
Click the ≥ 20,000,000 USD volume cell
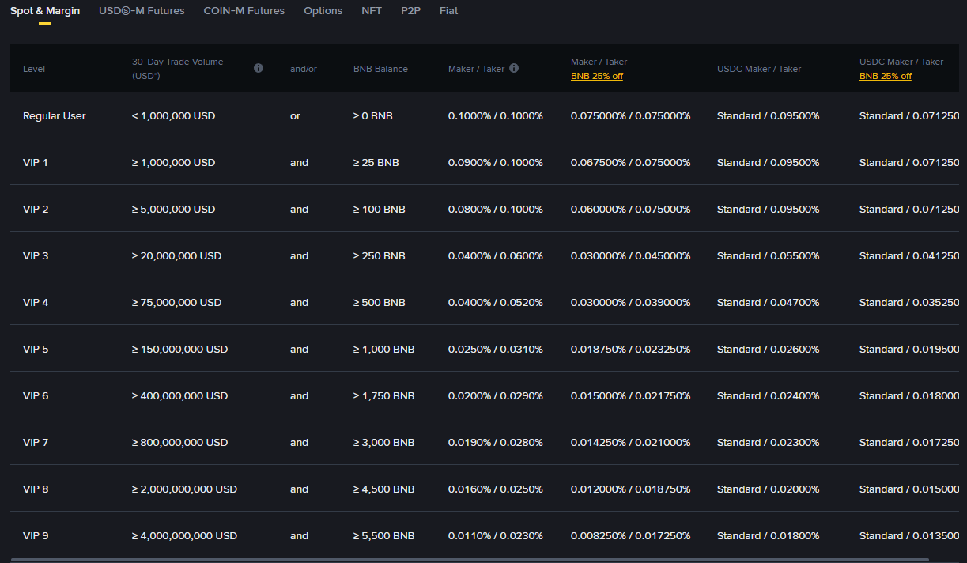pos(176,255)
